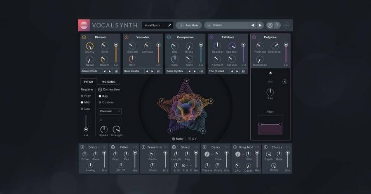Toggle the Biovox module power button

point(84,38)
